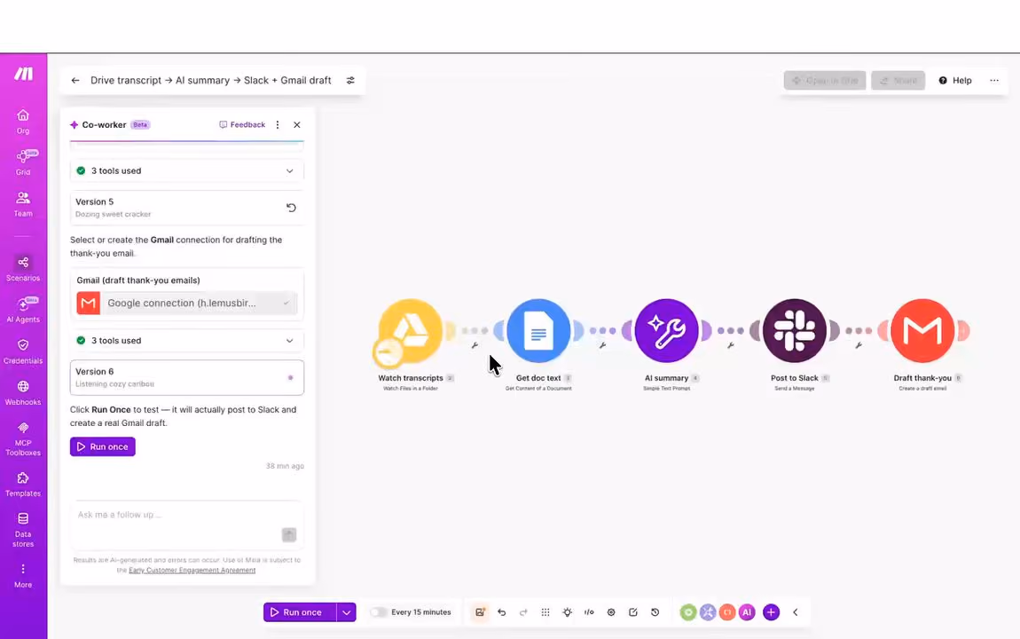The image size is (1020, 639).
Task: Open MCP Toolboxes in the sidebar
Action: click(x=23, y=438)
